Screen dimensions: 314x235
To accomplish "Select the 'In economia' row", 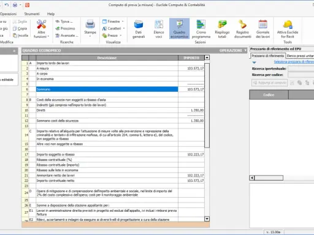I will tap(113, 79).
